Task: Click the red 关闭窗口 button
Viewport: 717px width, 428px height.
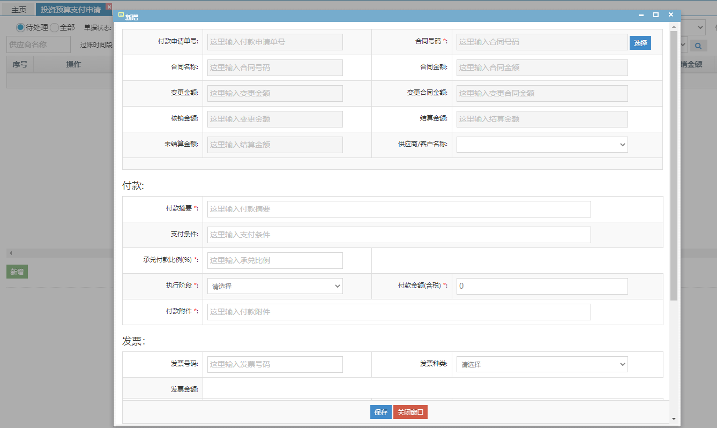Action: point(410,412)
